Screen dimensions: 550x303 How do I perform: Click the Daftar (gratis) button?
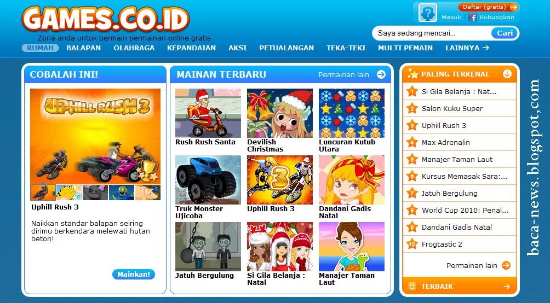click(x=488, y=7)
